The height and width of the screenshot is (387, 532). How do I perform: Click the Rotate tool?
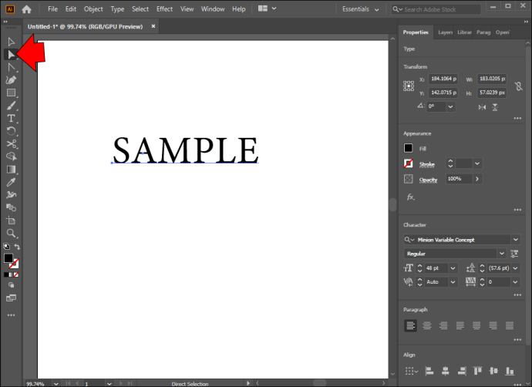point(11,131)
